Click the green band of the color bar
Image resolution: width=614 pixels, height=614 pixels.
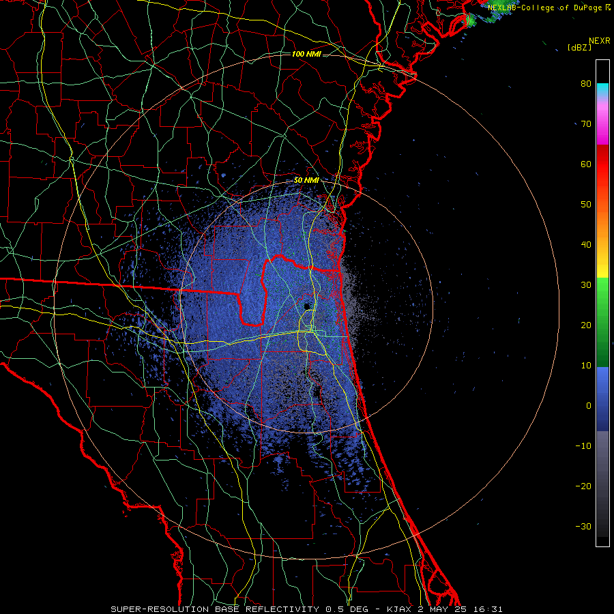click(602, 322)
